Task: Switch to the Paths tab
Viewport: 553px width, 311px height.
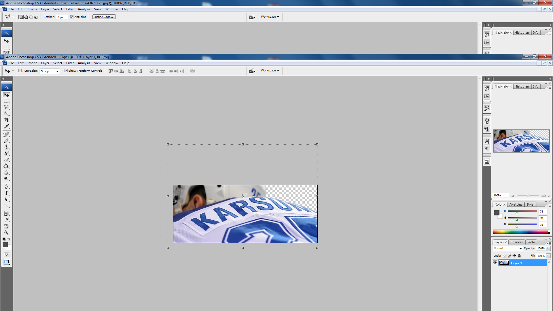Action: [x=531, y=242]
